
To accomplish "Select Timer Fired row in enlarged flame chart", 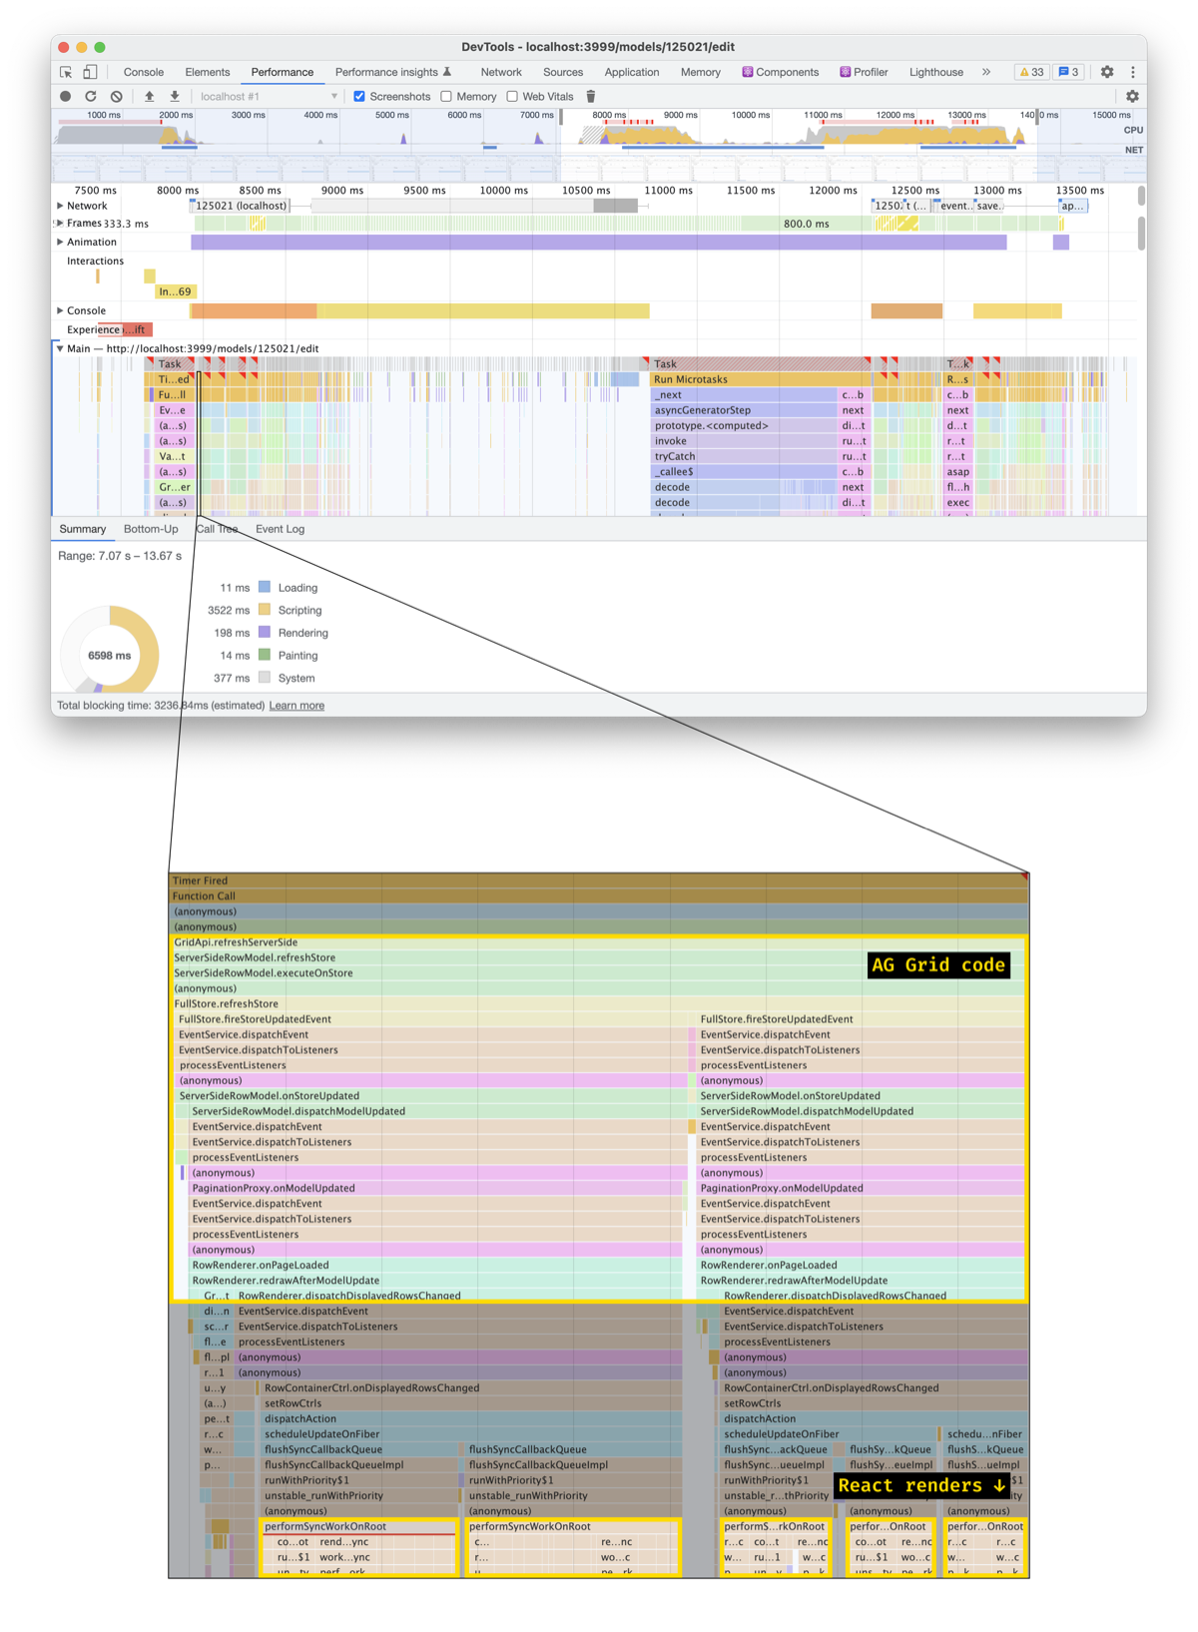I will pyautogui.click(x=599, y=880).
